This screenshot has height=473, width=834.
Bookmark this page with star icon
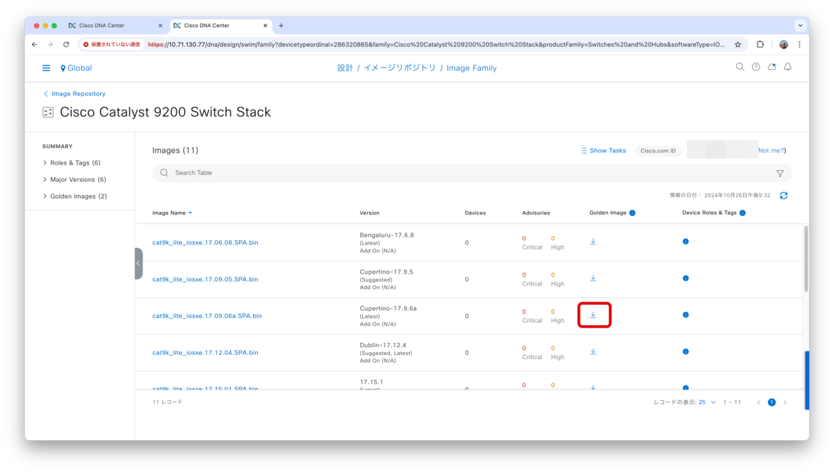click(x=738, y=44)
